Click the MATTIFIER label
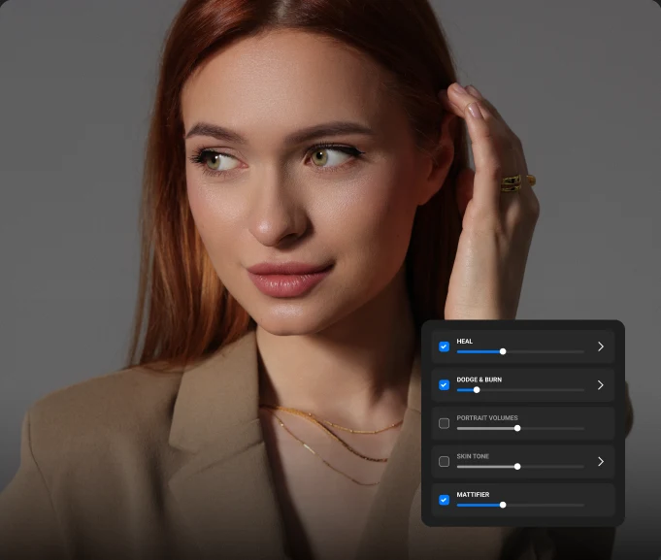This screenshot has height=560, width=661. 473,495
